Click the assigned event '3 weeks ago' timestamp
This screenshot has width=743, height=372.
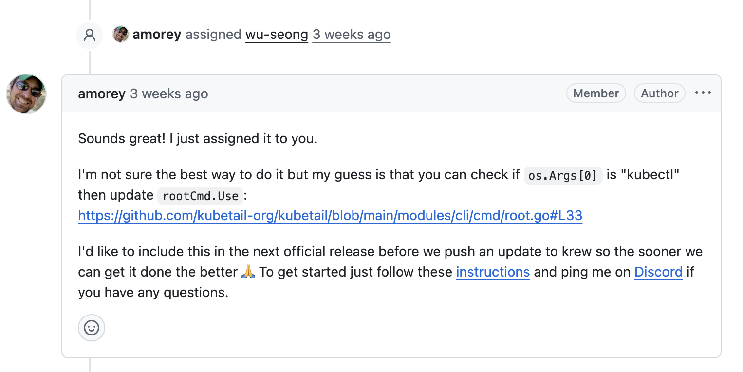[x=351, y=35]
